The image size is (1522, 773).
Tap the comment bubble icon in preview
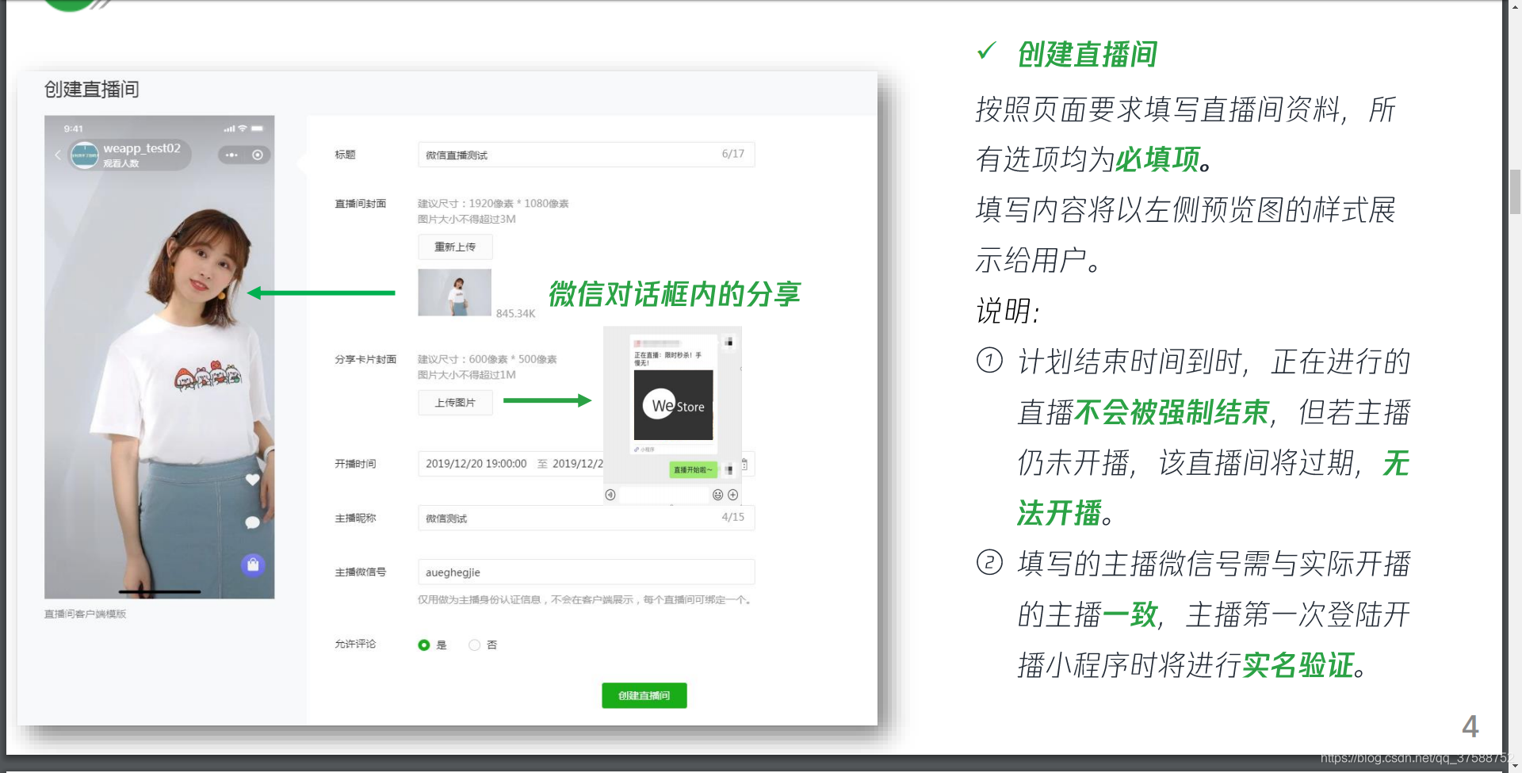(x=252, y=522)
